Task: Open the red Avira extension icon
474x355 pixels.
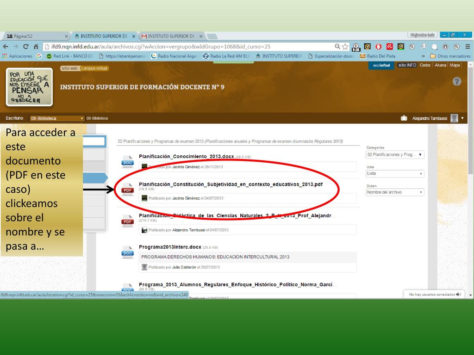Action: point(389,47)
